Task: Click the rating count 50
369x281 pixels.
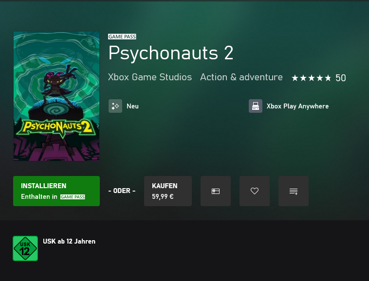Action: click(341, 78)
